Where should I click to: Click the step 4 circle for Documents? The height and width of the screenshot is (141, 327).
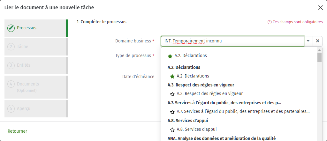click(11, 84)
